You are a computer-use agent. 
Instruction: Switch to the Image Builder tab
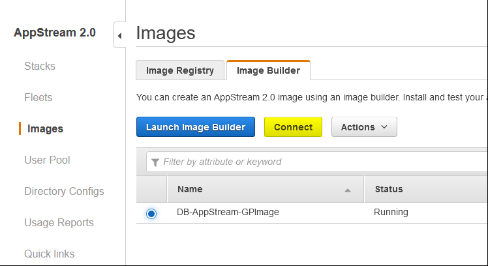(268, 70)
